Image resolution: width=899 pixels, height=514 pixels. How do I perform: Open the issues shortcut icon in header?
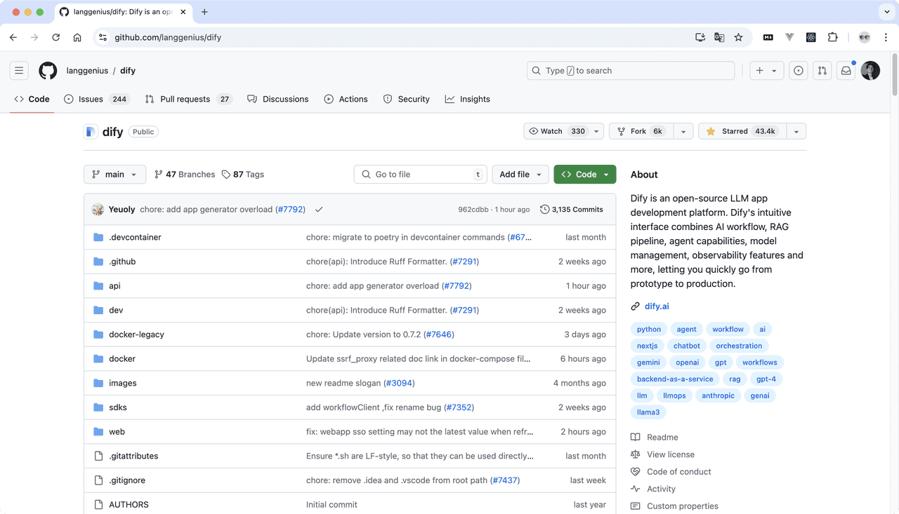pyautogui.click(x=799, y=70)
